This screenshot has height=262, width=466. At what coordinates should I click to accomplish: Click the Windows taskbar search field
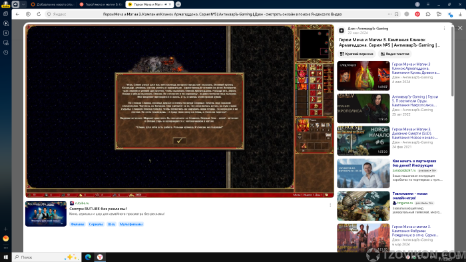tap(47, 257)
